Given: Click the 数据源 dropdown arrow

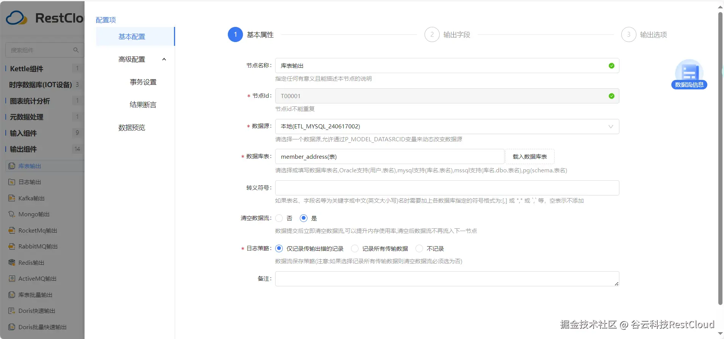Looking at the screenshot, I should 611,127.
